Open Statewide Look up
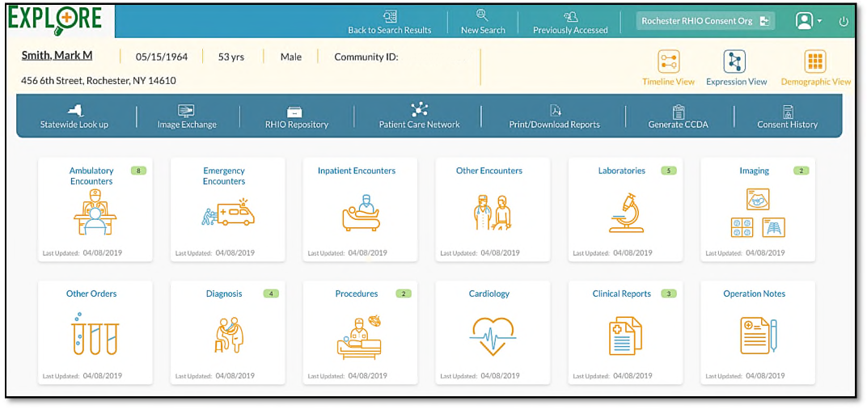Screen dimensions: 867x410 [74, 116]
